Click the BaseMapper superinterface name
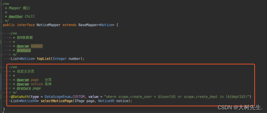Viewport: 267px width, 113px height. (x=88, y=25)
